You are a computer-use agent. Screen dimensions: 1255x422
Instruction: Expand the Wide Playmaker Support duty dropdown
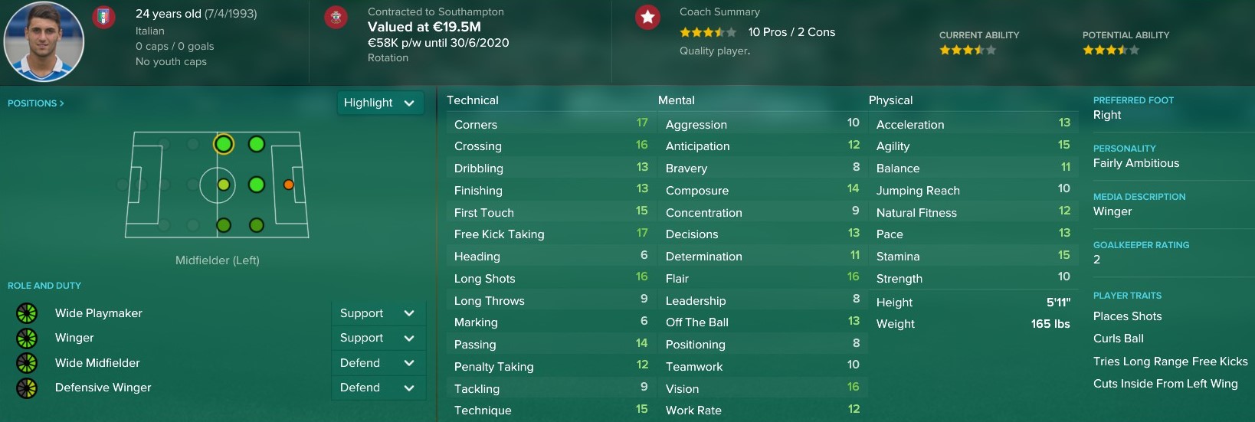pos(378,313)
